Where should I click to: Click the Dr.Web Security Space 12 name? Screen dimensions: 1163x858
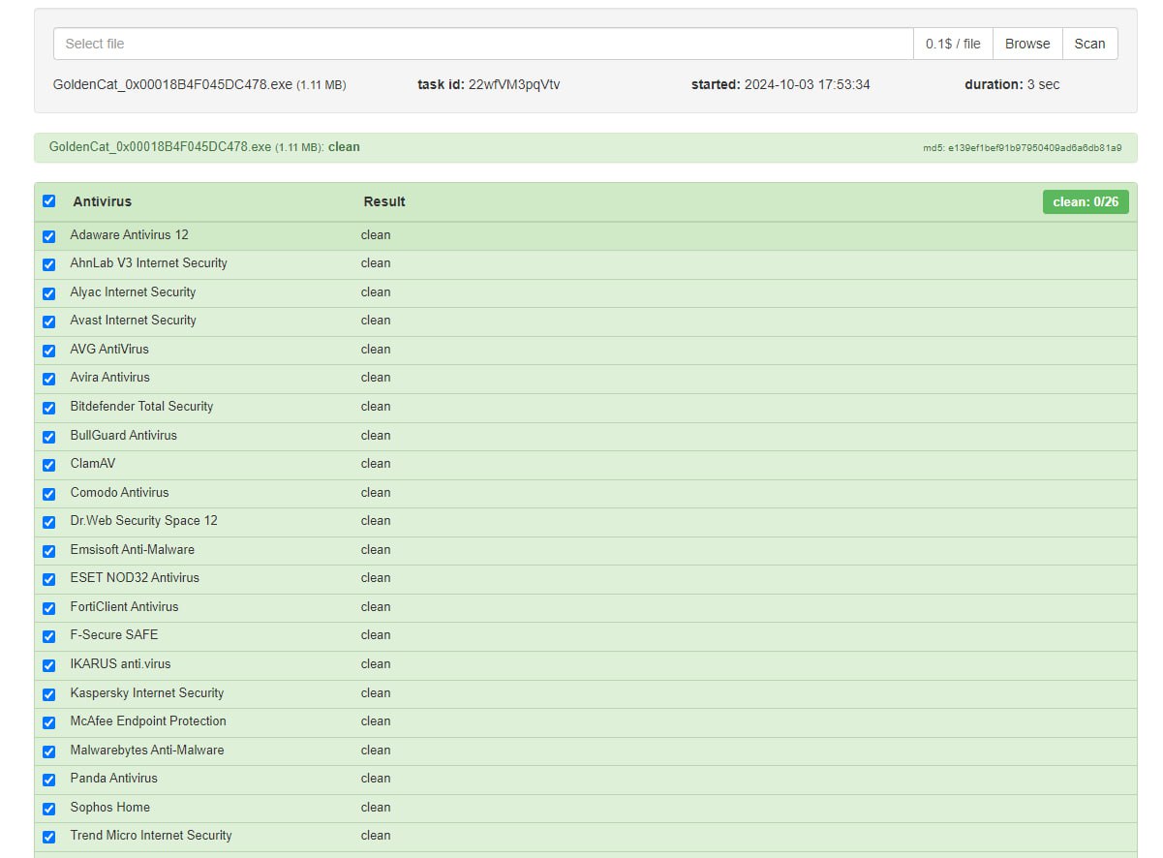tap(143, 520)
